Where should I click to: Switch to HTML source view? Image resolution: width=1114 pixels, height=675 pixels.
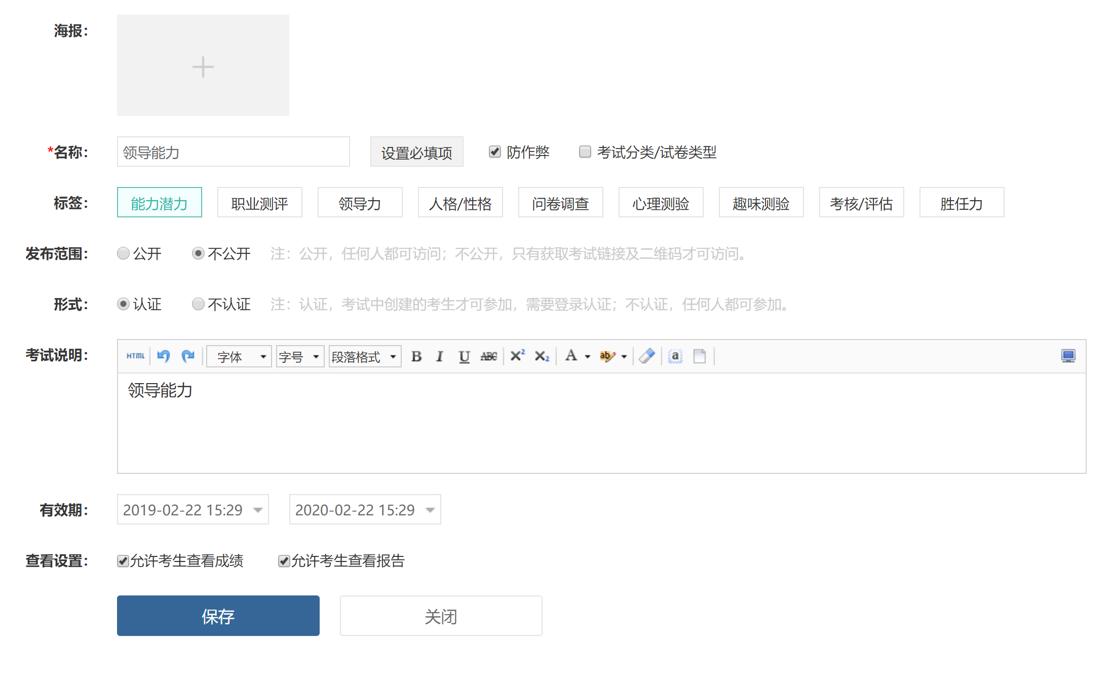135,356
